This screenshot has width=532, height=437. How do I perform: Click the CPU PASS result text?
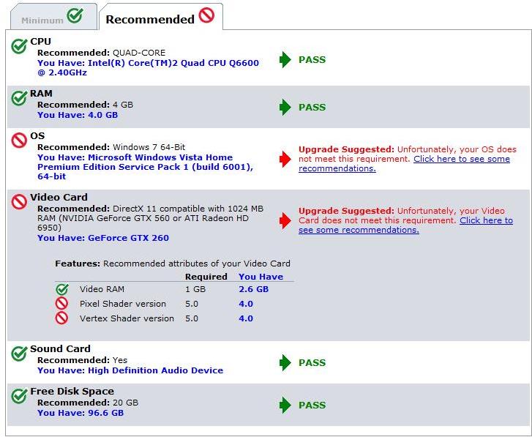312,60
